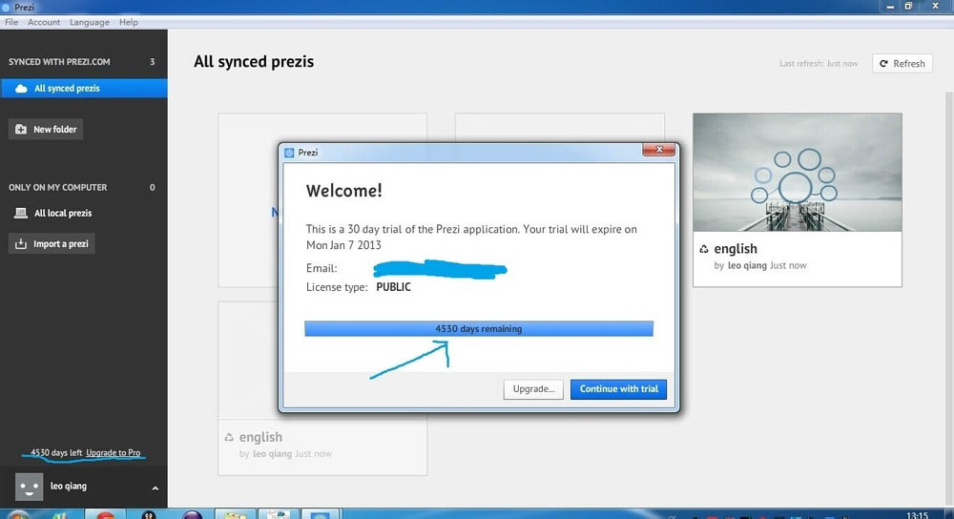This screenshot has height=519, width=954.
Task: Select the cloud icon beside All synced prezis
Action: tap(21, 88)
